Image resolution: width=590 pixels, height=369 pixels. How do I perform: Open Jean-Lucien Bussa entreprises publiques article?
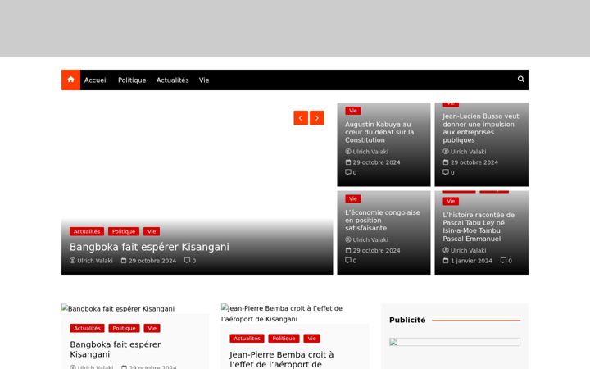[480, 128]
